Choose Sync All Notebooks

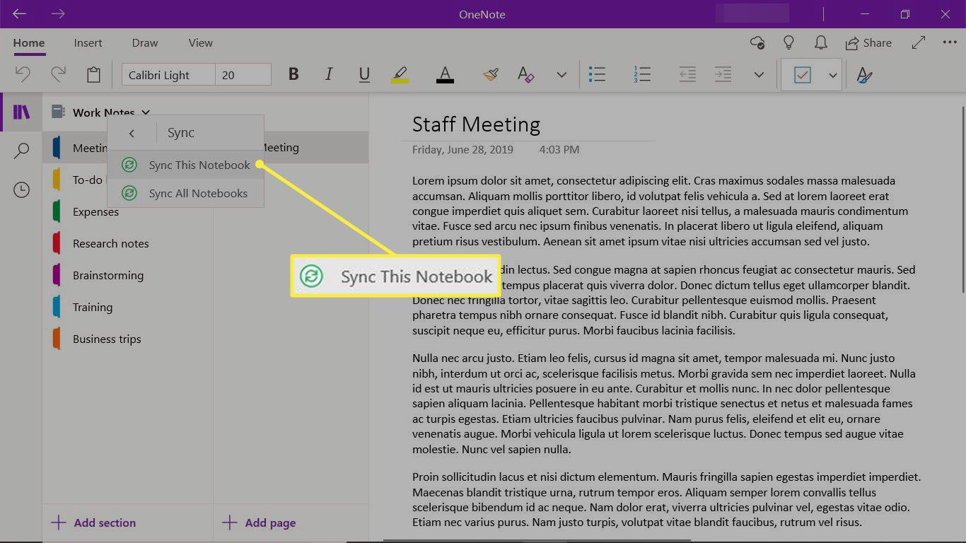(x=185, y=193)
